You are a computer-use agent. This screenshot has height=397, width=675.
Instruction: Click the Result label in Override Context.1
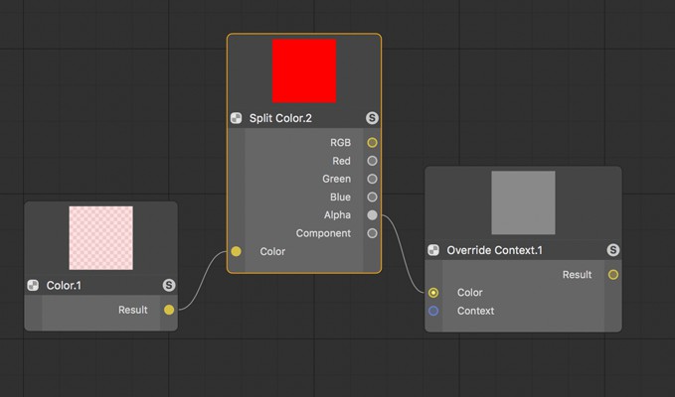click(x=578, y=275)
